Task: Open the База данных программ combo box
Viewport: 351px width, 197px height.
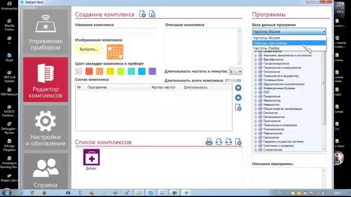Action: tap(289, 32)
